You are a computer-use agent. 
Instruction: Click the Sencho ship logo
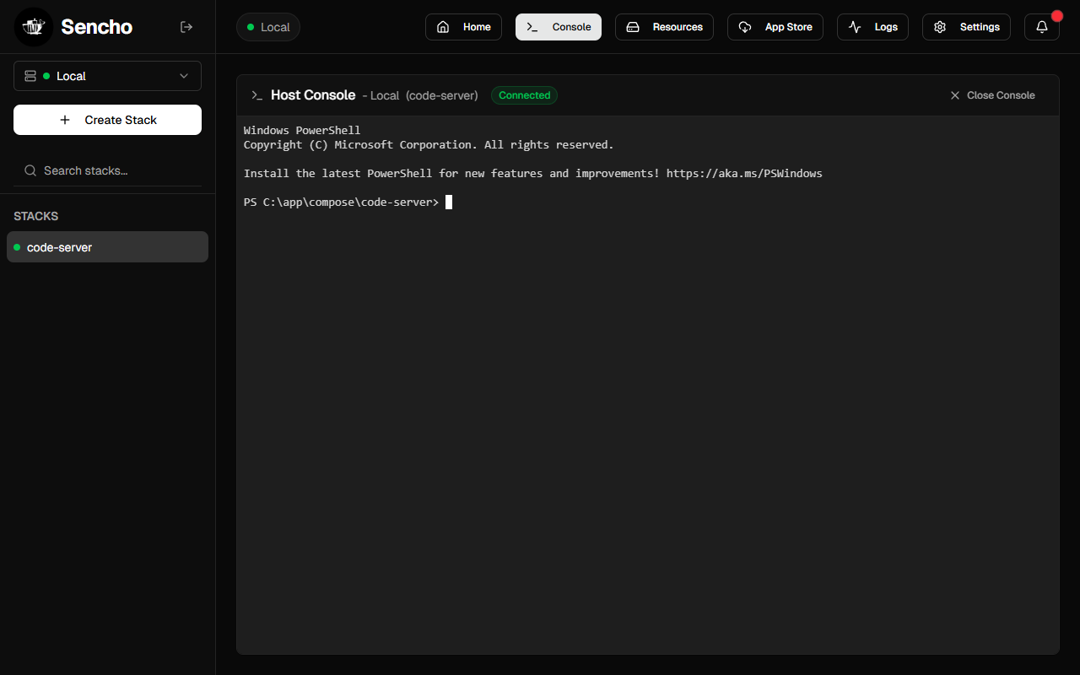(34, 27)
